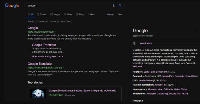This screenshot has width=200, height=104.
Task: Start voice search with microphone icon
Action: coord(114,6)
